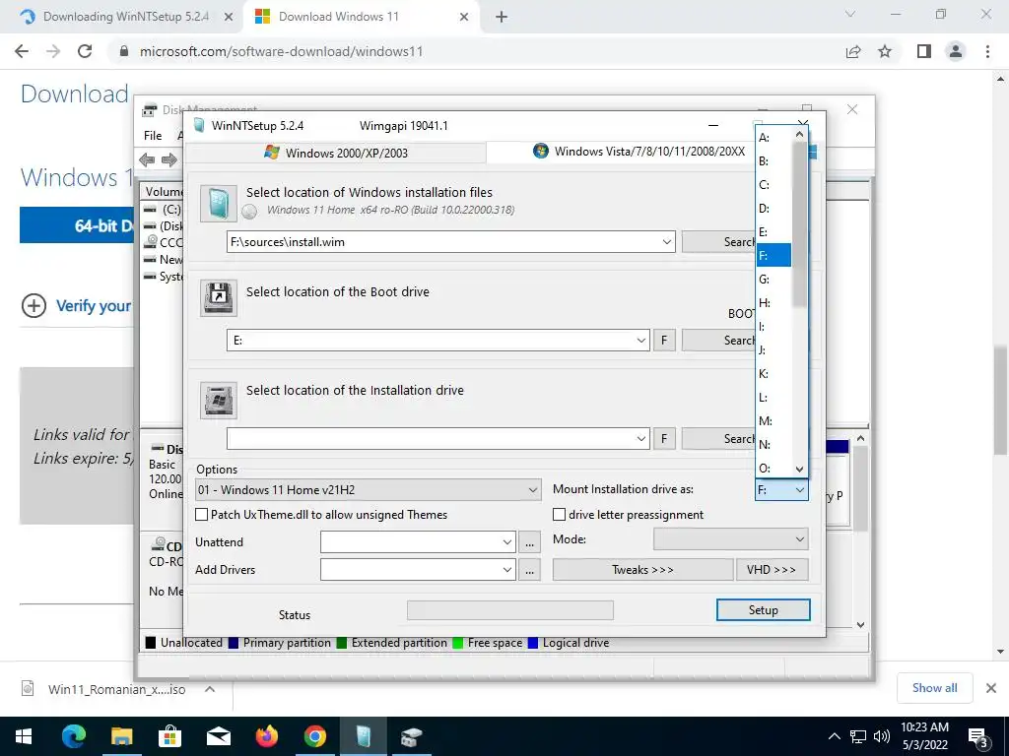Launch Microsoft Edge from taskbar

click(x=73, y=736)
